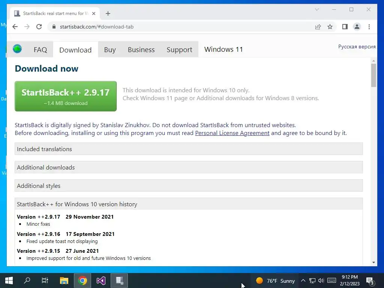This screenshot has height=288, width=384.
Task: Close the StartIsBack browser tab
Action: [x=93, y=13]
